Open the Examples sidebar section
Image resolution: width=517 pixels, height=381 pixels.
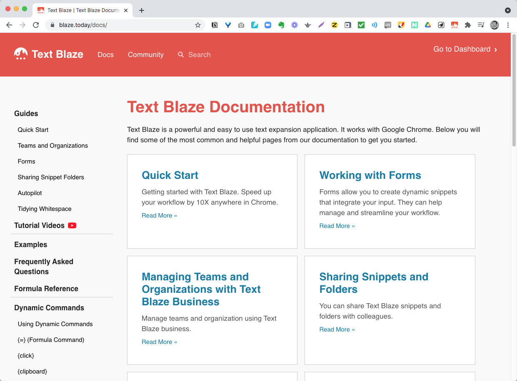[30, 245]
